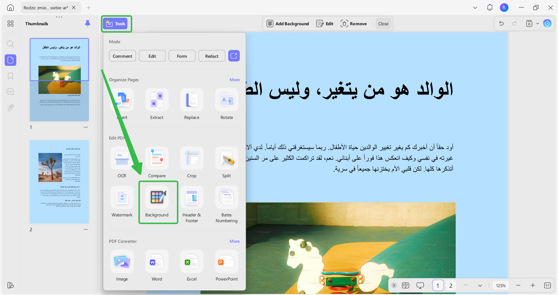Open the thumbnails page panel icon

[10, 60]
